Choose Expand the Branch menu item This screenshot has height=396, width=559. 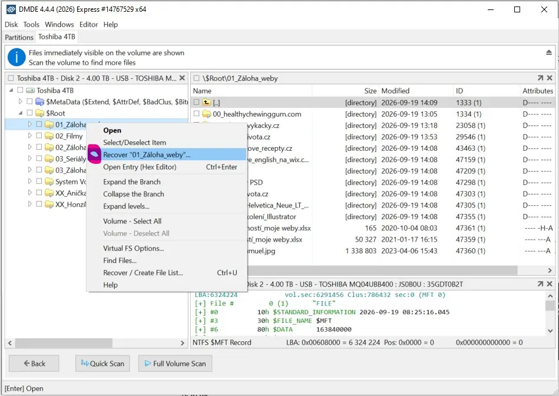(x=167, y=182)
